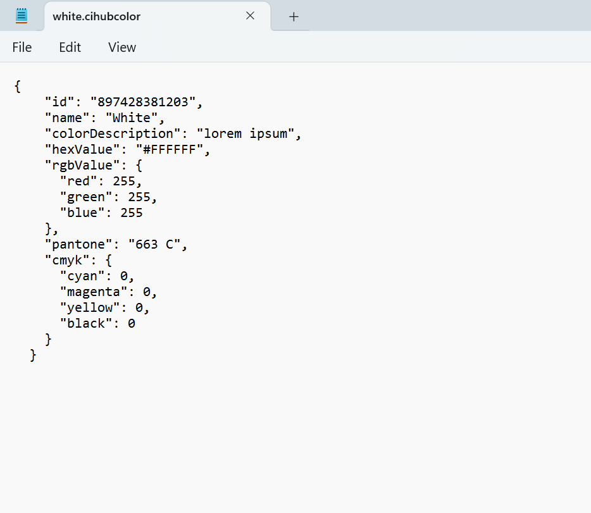The image size is (591, 513).
Task: Place cursor in the id value 897428381203
Action: point(143,102)
